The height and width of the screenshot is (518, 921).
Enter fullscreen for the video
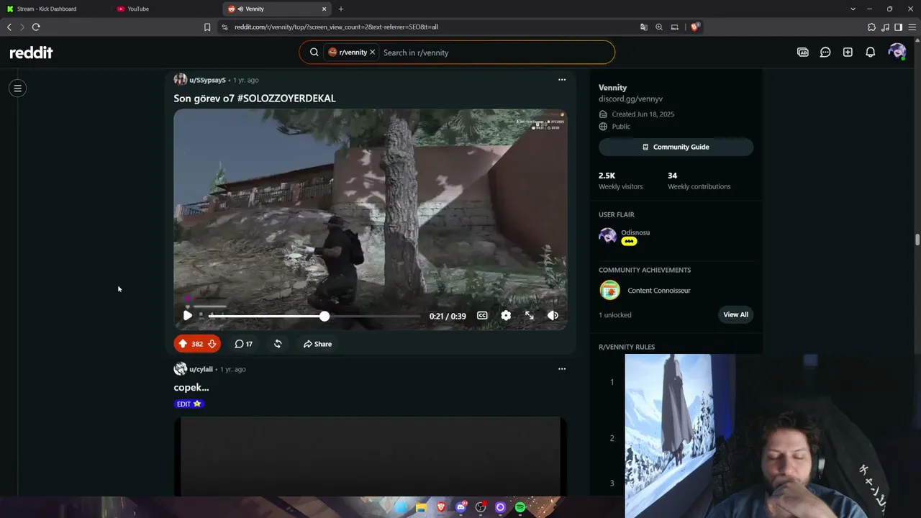pyautogui.click(x=530, y=316)
